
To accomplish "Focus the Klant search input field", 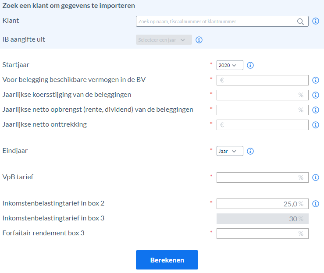I will pos(222,21).
